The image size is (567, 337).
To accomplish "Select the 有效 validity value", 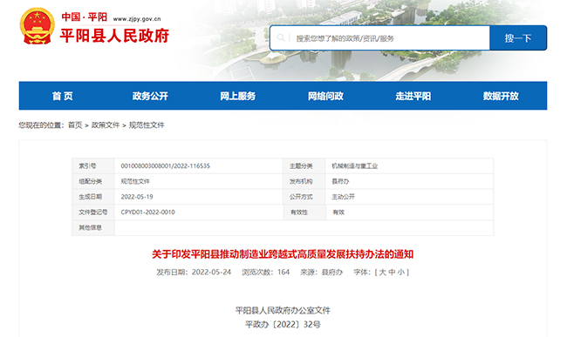I will point(338,212).
